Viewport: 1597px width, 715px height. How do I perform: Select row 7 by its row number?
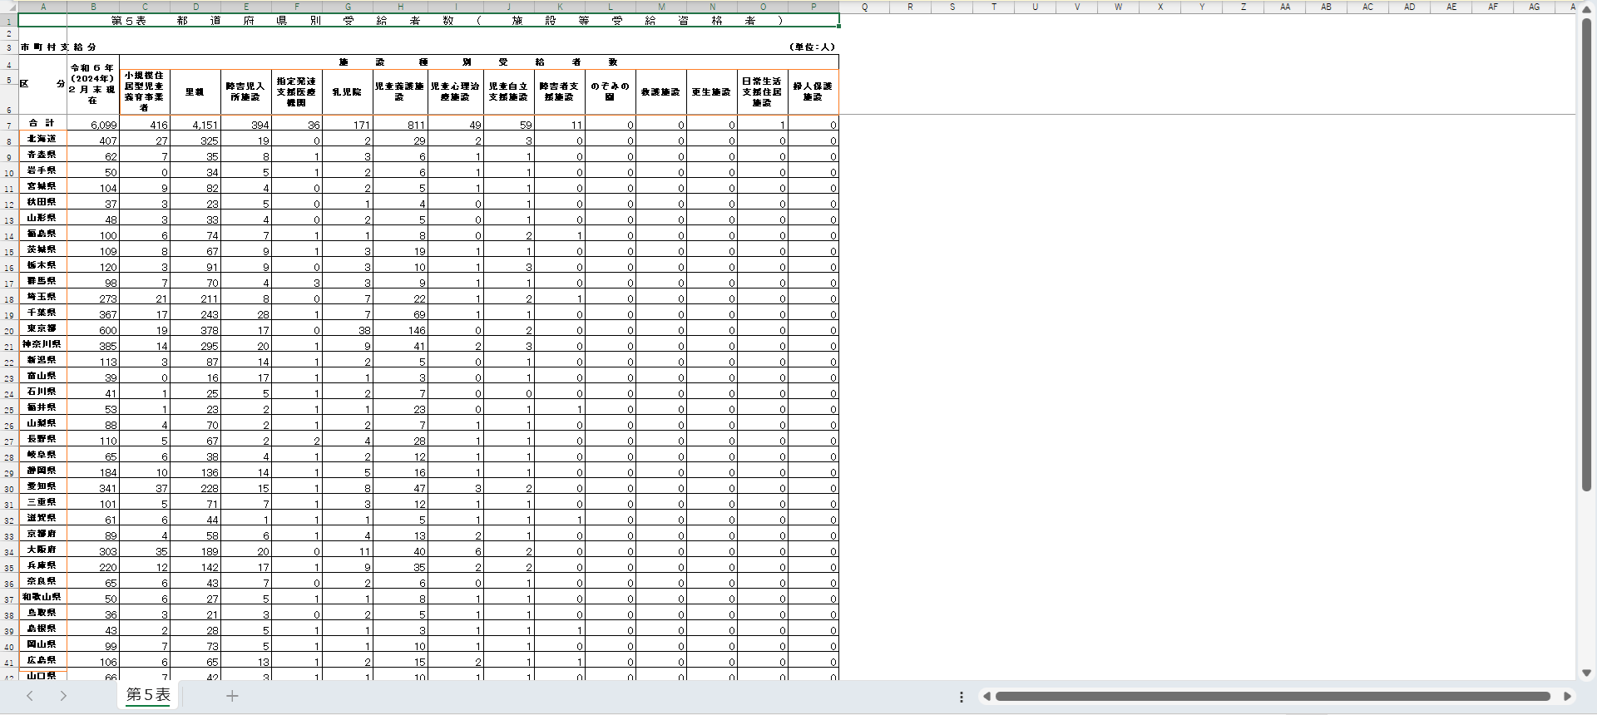[8, 126]
